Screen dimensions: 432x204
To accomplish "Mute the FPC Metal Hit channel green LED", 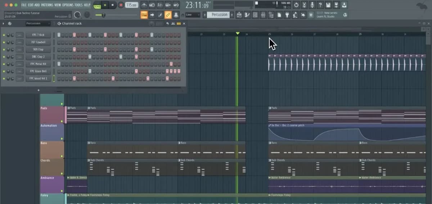I will click(x=4, y=64).
